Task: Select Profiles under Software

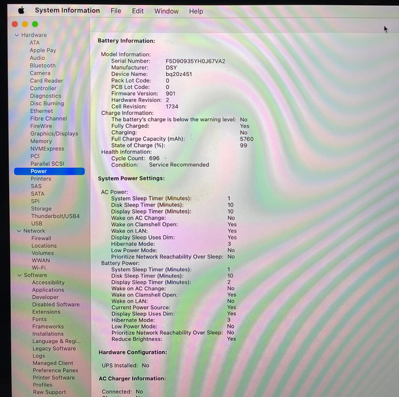Action: point(43,385)
